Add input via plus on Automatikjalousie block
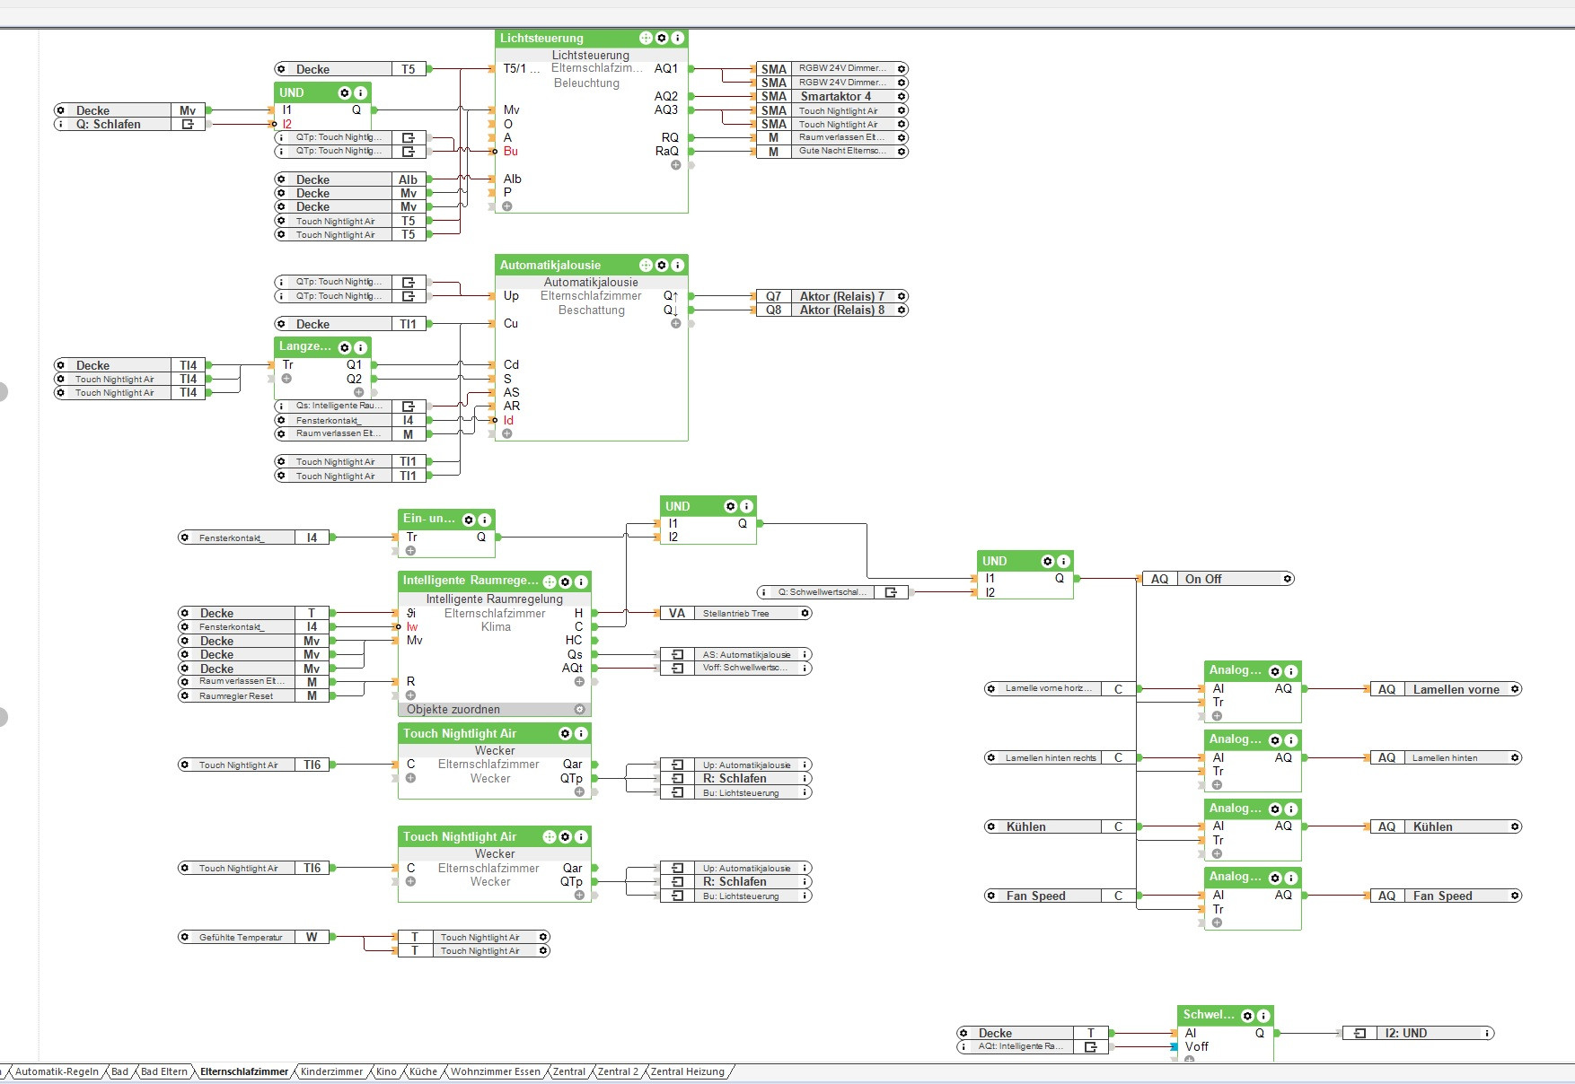 click(x=507, y=434)
